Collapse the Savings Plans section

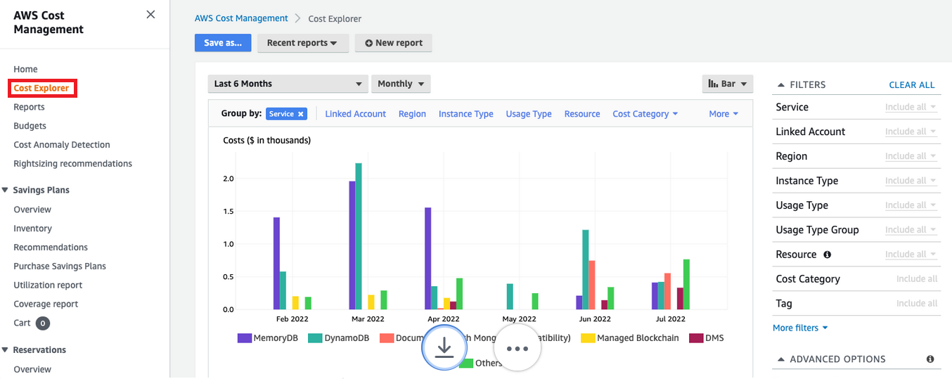tap(5, 190)
